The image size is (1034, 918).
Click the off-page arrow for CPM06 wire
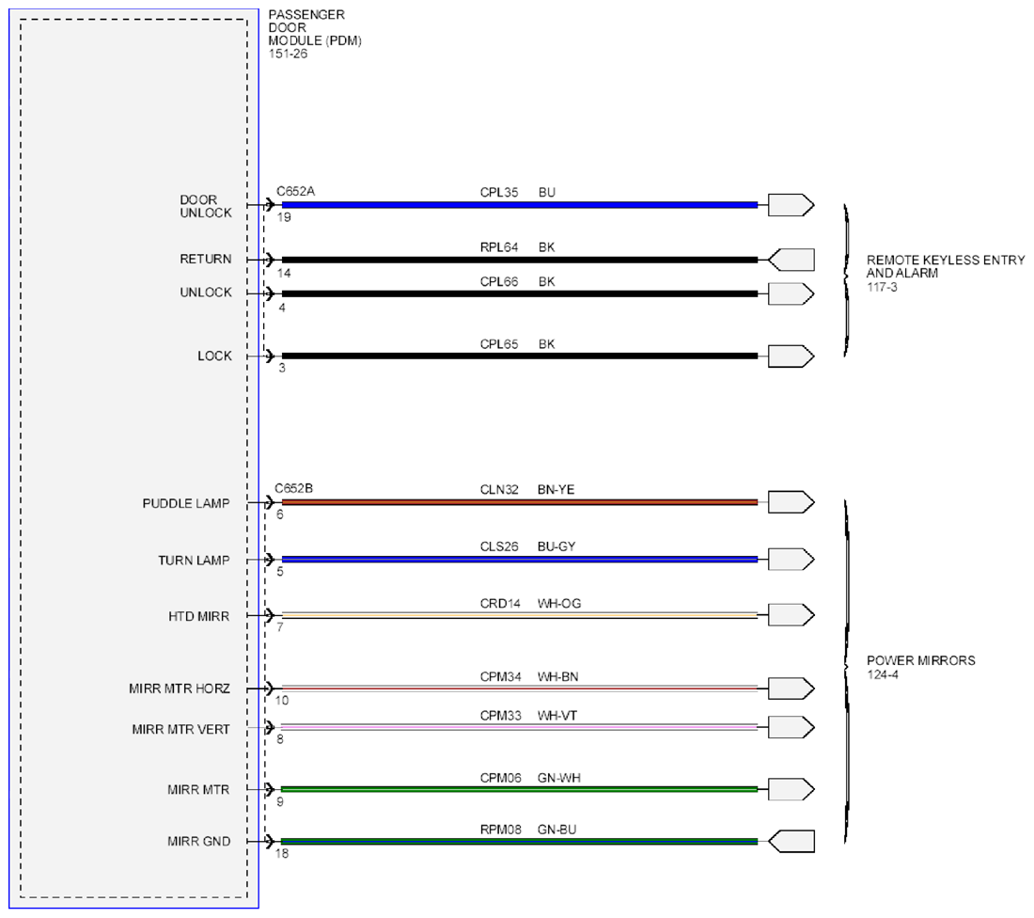click(791, 789)
